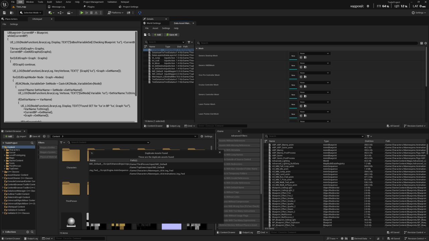Close the Duplicate Assets Found dialog

point(220,152)
